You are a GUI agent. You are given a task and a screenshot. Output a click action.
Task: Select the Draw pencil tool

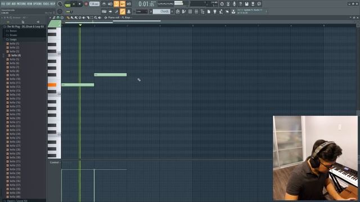(x=68, y=17)
